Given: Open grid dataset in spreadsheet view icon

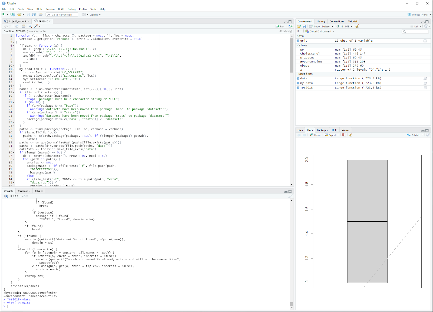Looking at the screenshot, I should coord(425,41).
